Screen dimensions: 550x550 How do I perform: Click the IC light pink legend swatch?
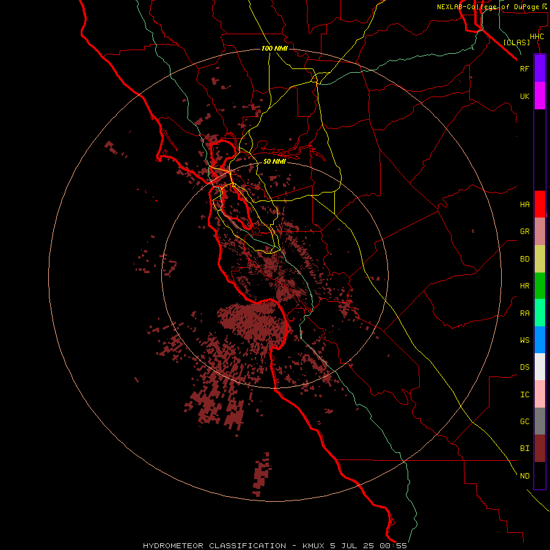[x=540, y=394]
